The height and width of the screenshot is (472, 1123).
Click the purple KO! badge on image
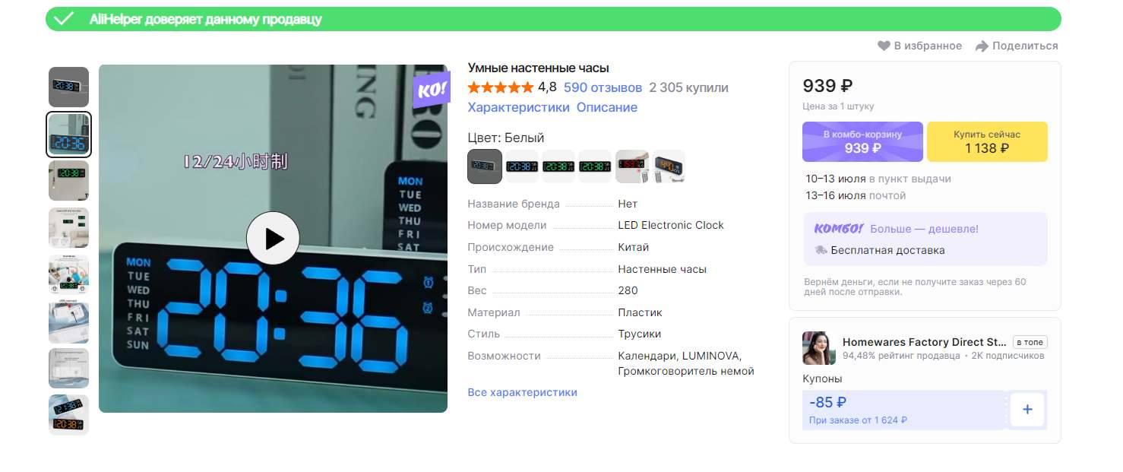coord(432,90)
